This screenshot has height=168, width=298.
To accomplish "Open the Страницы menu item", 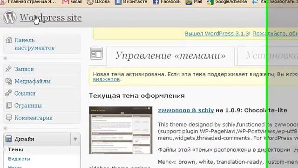I will [x=28, y=105].
